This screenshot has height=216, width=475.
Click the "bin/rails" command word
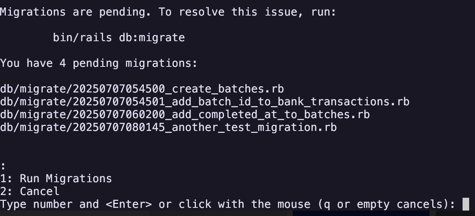82,38
